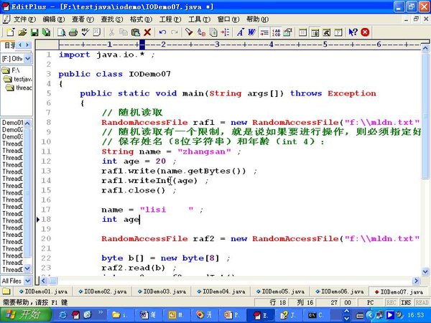Viewport: 431px width, 323px height.
Task: Click the Save All icon
Action: click(46, 32)
